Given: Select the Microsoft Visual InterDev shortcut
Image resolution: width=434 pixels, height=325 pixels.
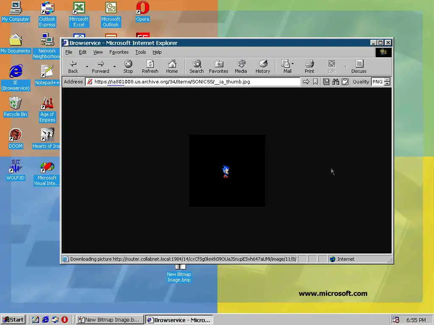Looking at the screenshot, I should pos(47,173).
